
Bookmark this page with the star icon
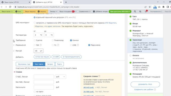pyautogui.click(x=150, y=7)
